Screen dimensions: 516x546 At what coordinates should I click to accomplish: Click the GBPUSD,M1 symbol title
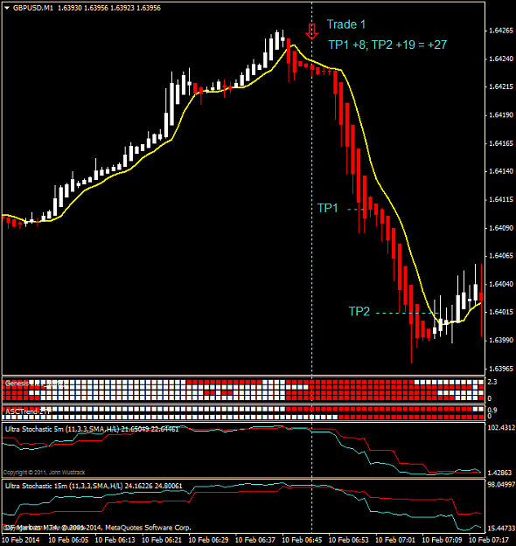(x=32, y=8)
